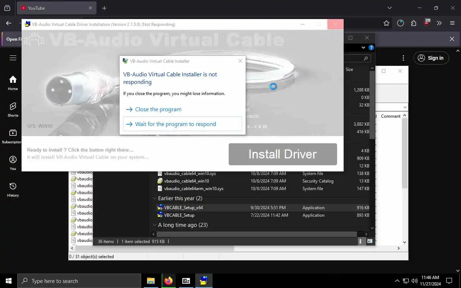
Task: Switch to Firefox on the taskbar
Action: click(x=168, y=281)
